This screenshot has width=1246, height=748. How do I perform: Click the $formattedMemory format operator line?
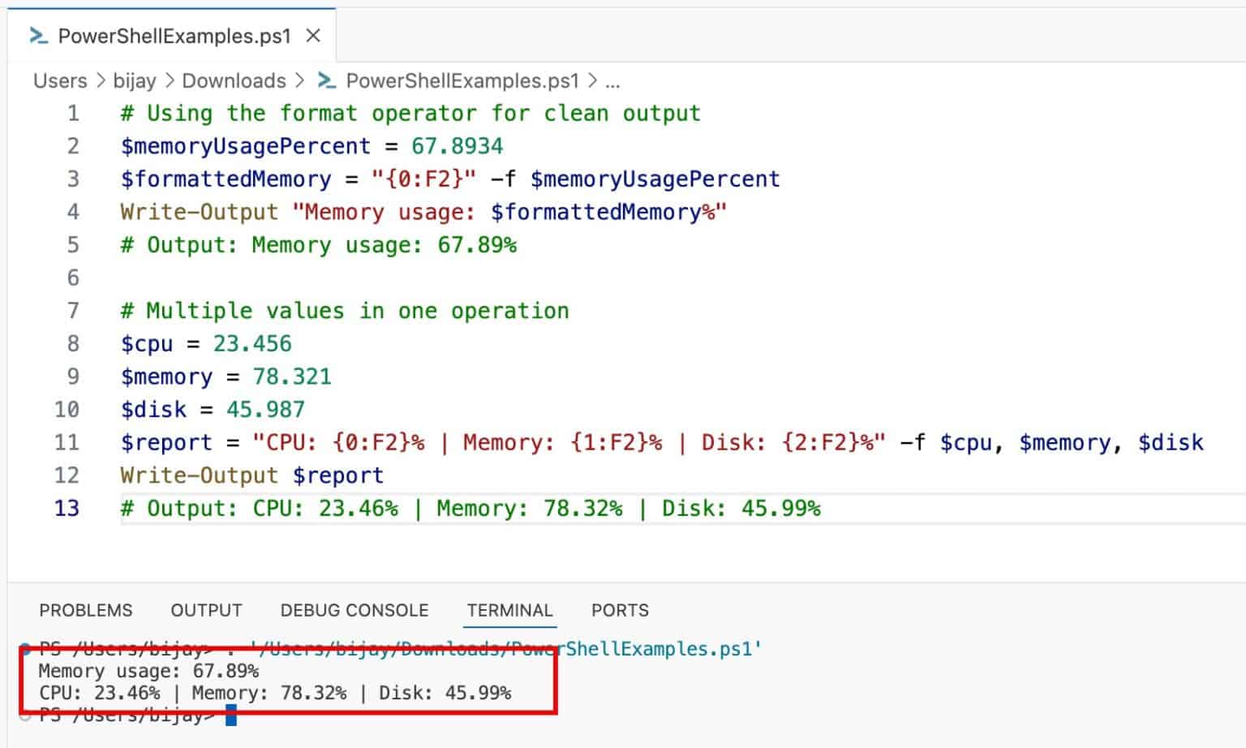450,178
